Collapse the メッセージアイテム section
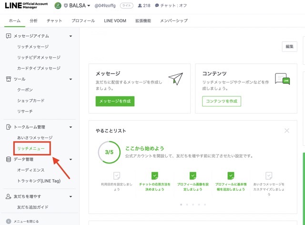 point(71,36)
